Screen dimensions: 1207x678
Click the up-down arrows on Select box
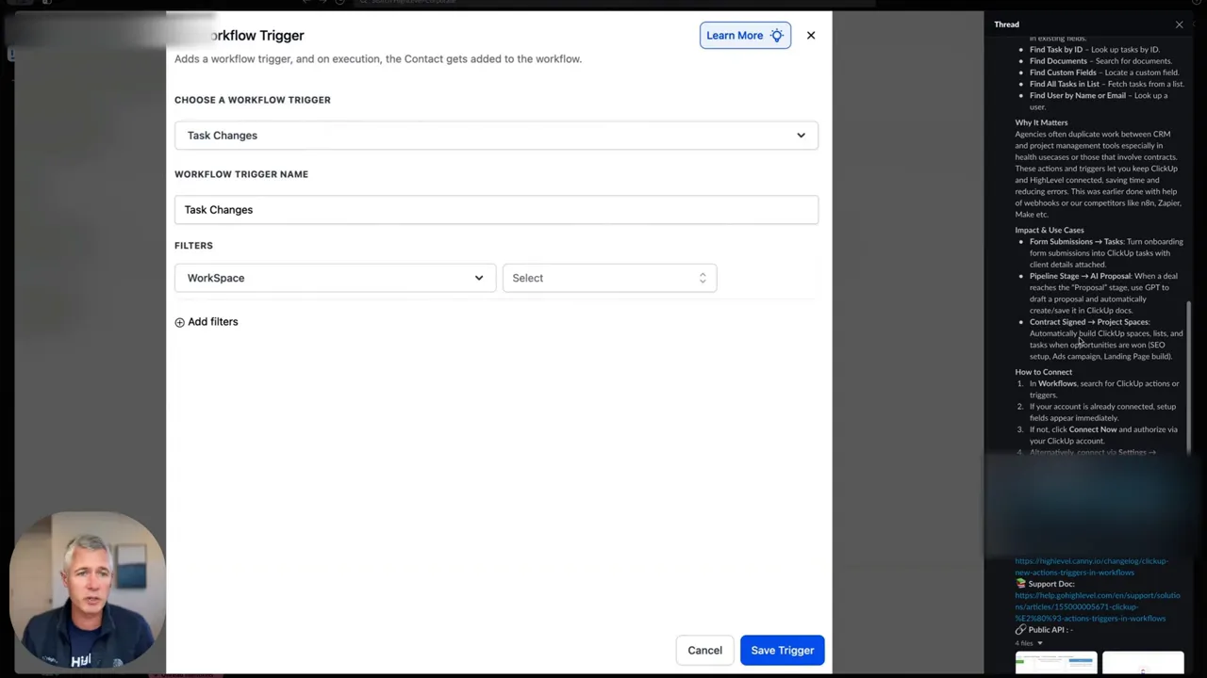point(702,278)
